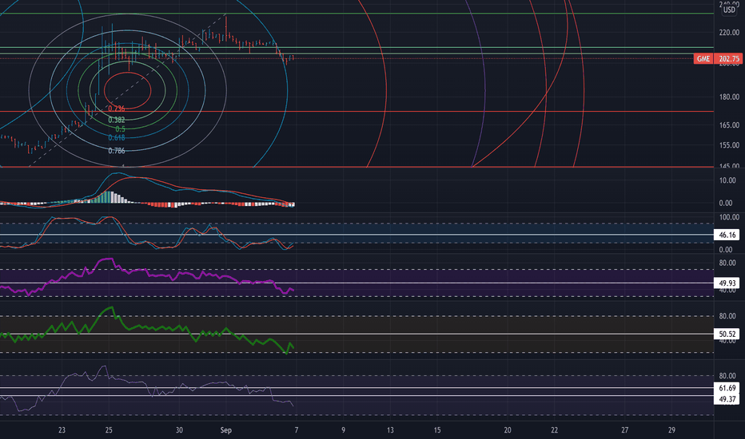The image size is (745, 439).
Task: Click date 7 on the time axis
Action: pyautogui.click(x=297, y=430)
